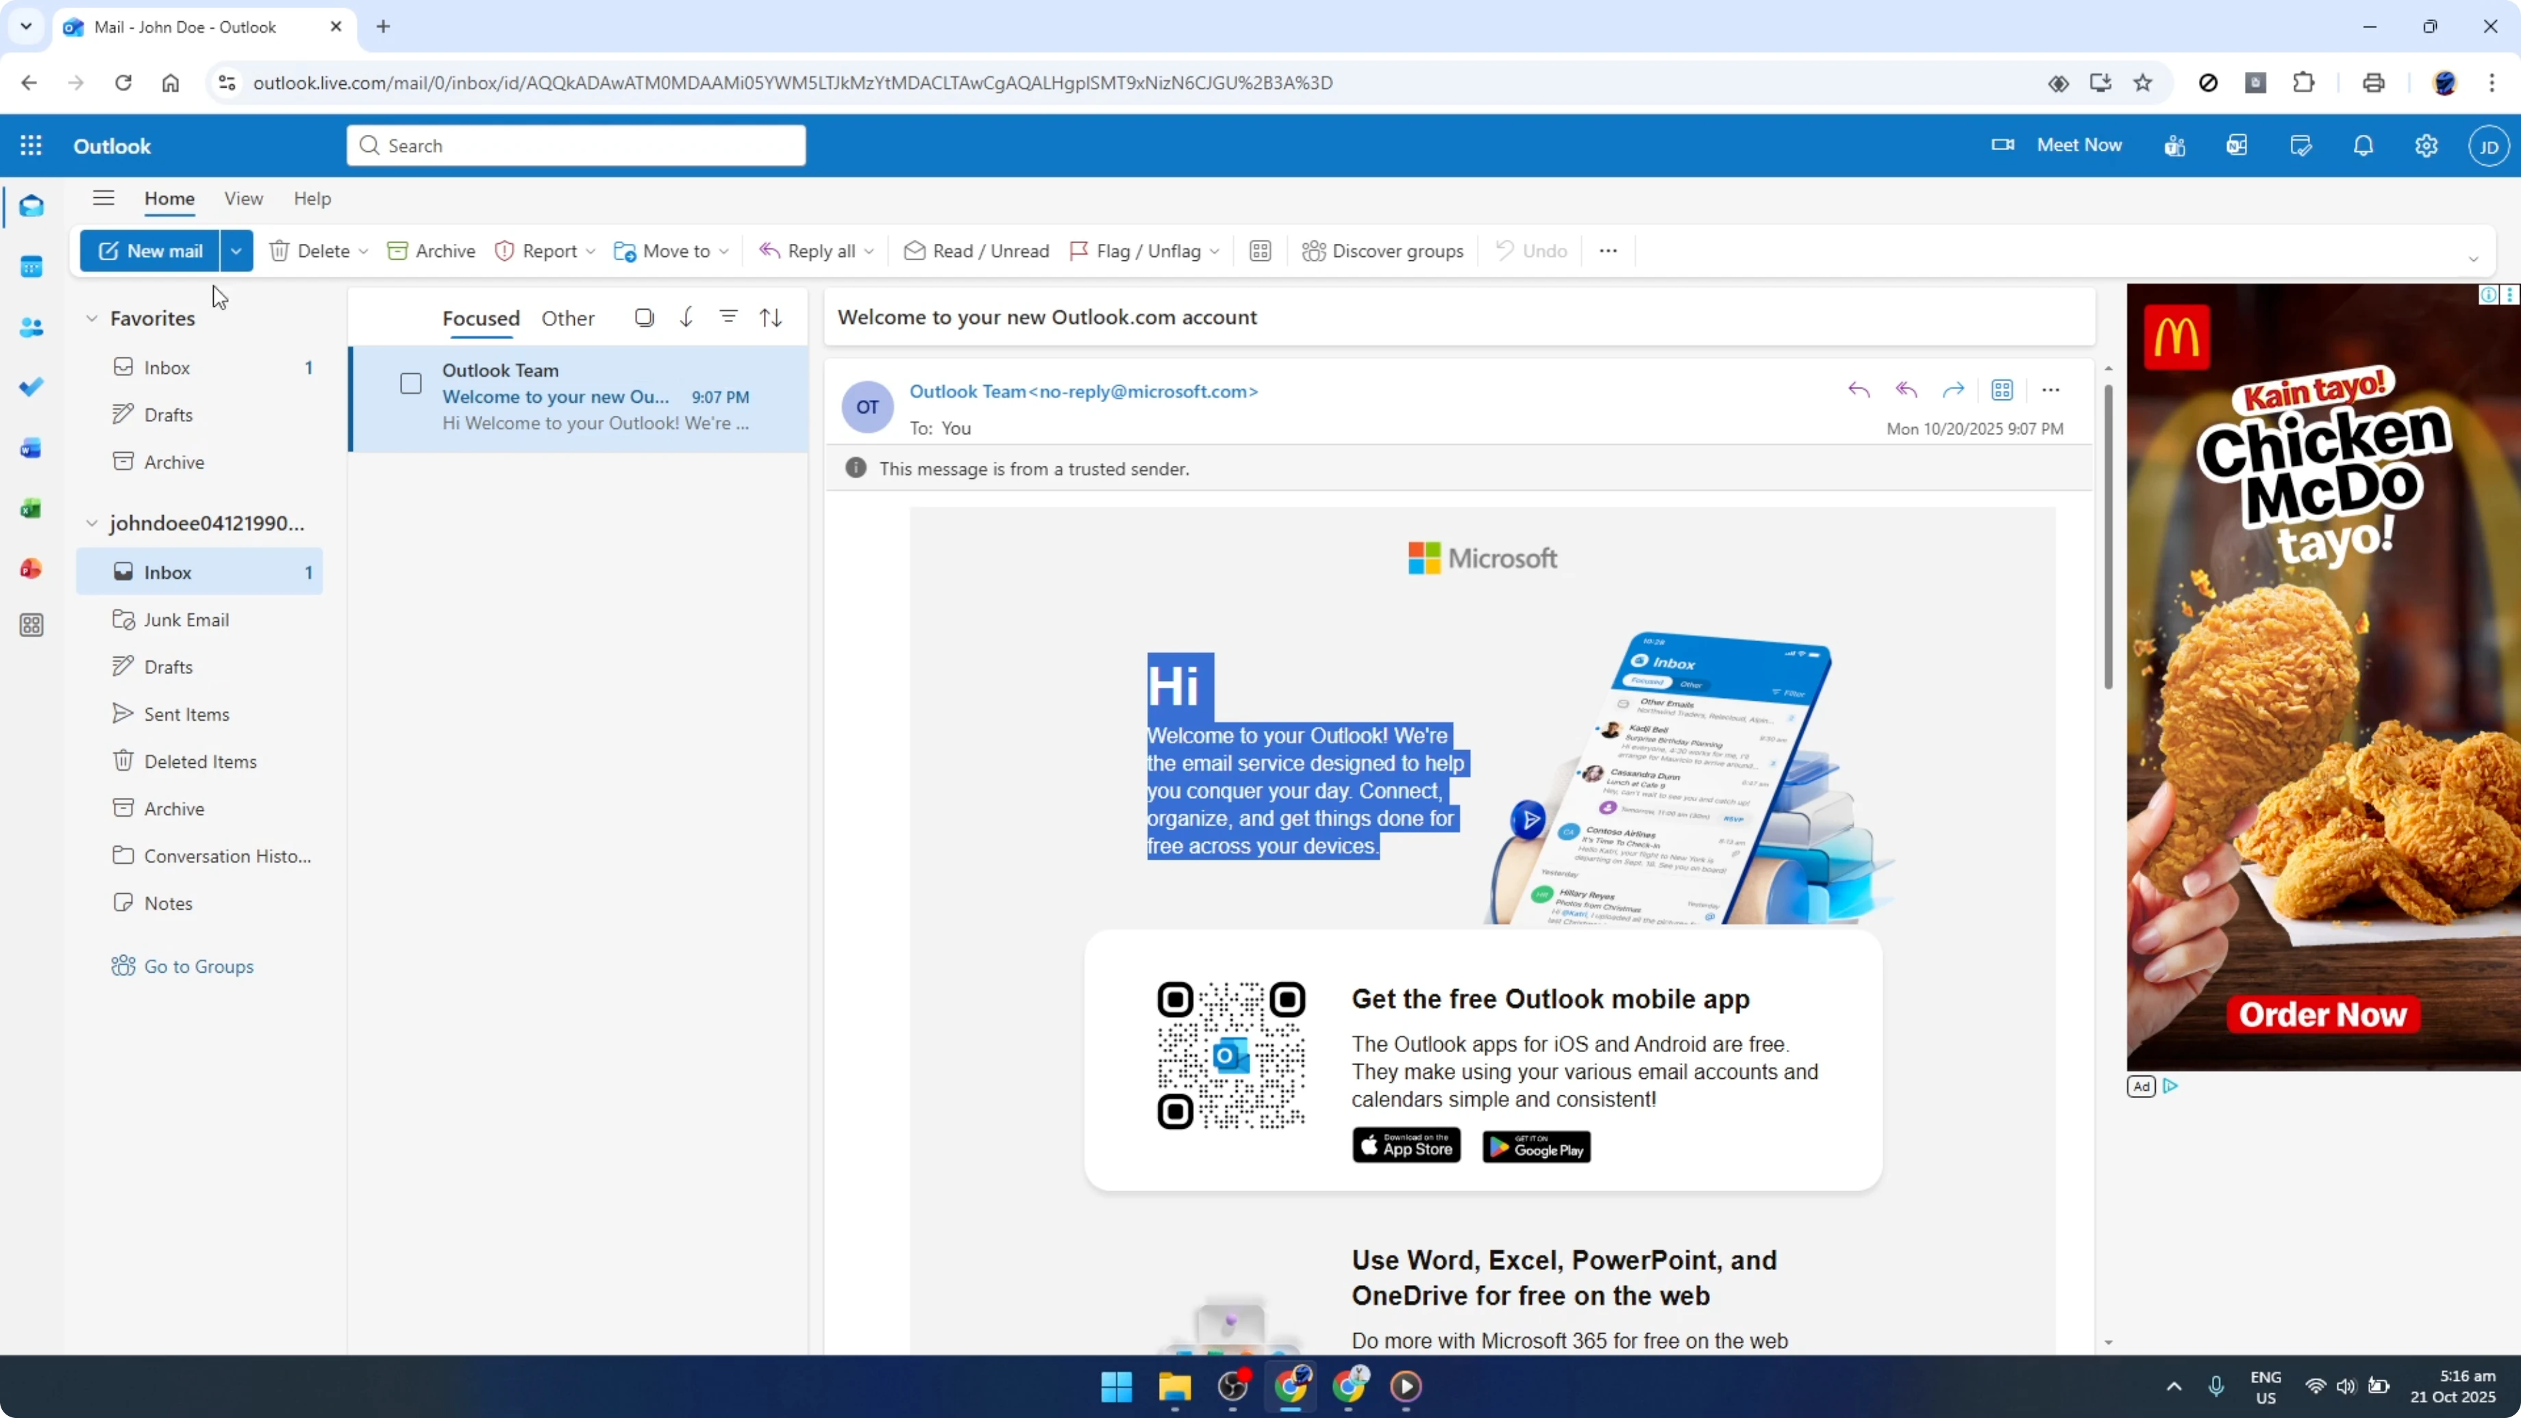The width and height of the screenshot is (2521, 1418).
Task: Open Junk Email folder
Action: tap(199, 619)
